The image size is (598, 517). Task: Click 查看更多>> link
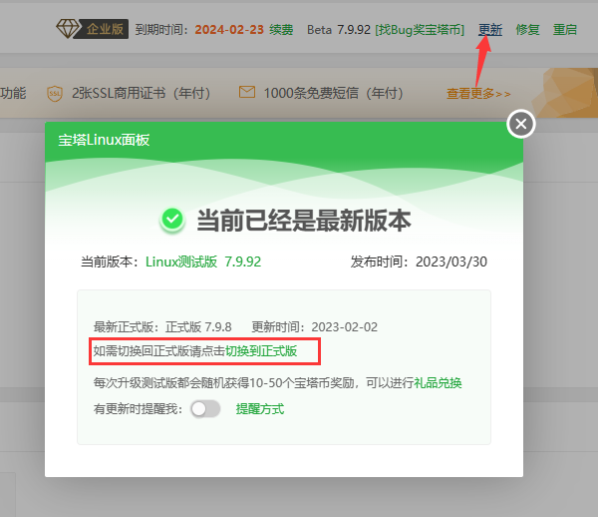tap(478, 93)
